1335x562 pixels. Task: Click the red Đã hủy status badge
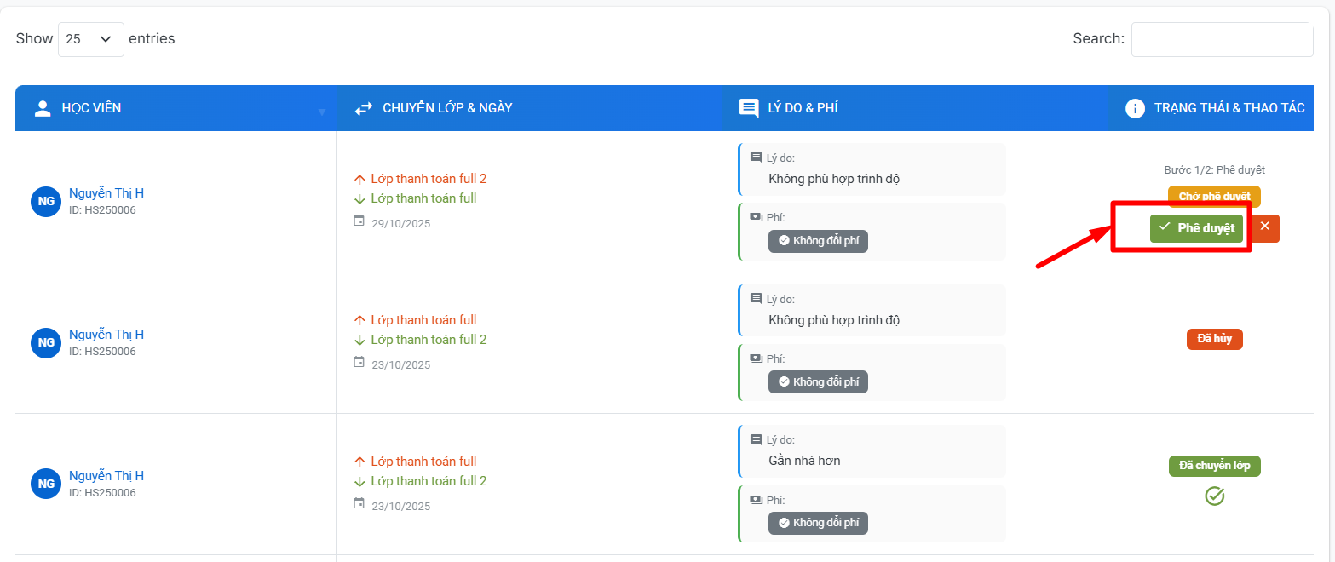[x=1214, y=339]
